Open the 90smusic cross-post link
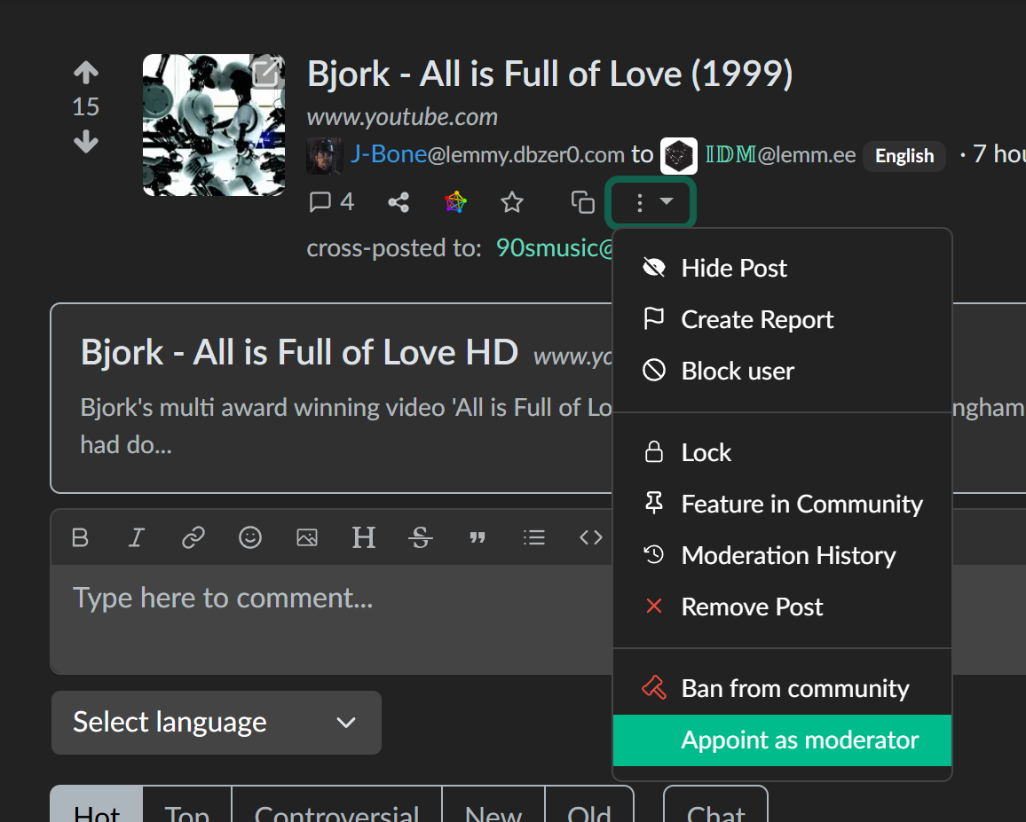 pyautogui.click(x=554, y=248)
